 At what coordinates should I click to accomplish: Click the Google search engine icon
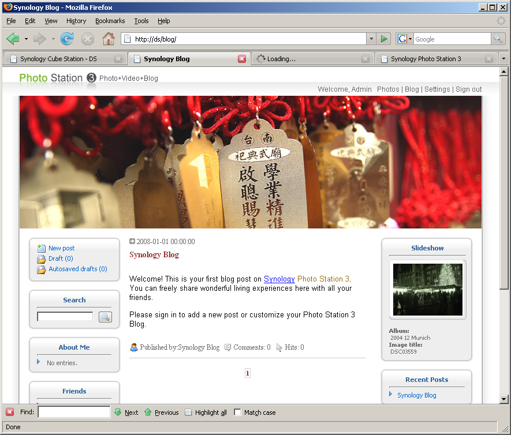(402, 39)
